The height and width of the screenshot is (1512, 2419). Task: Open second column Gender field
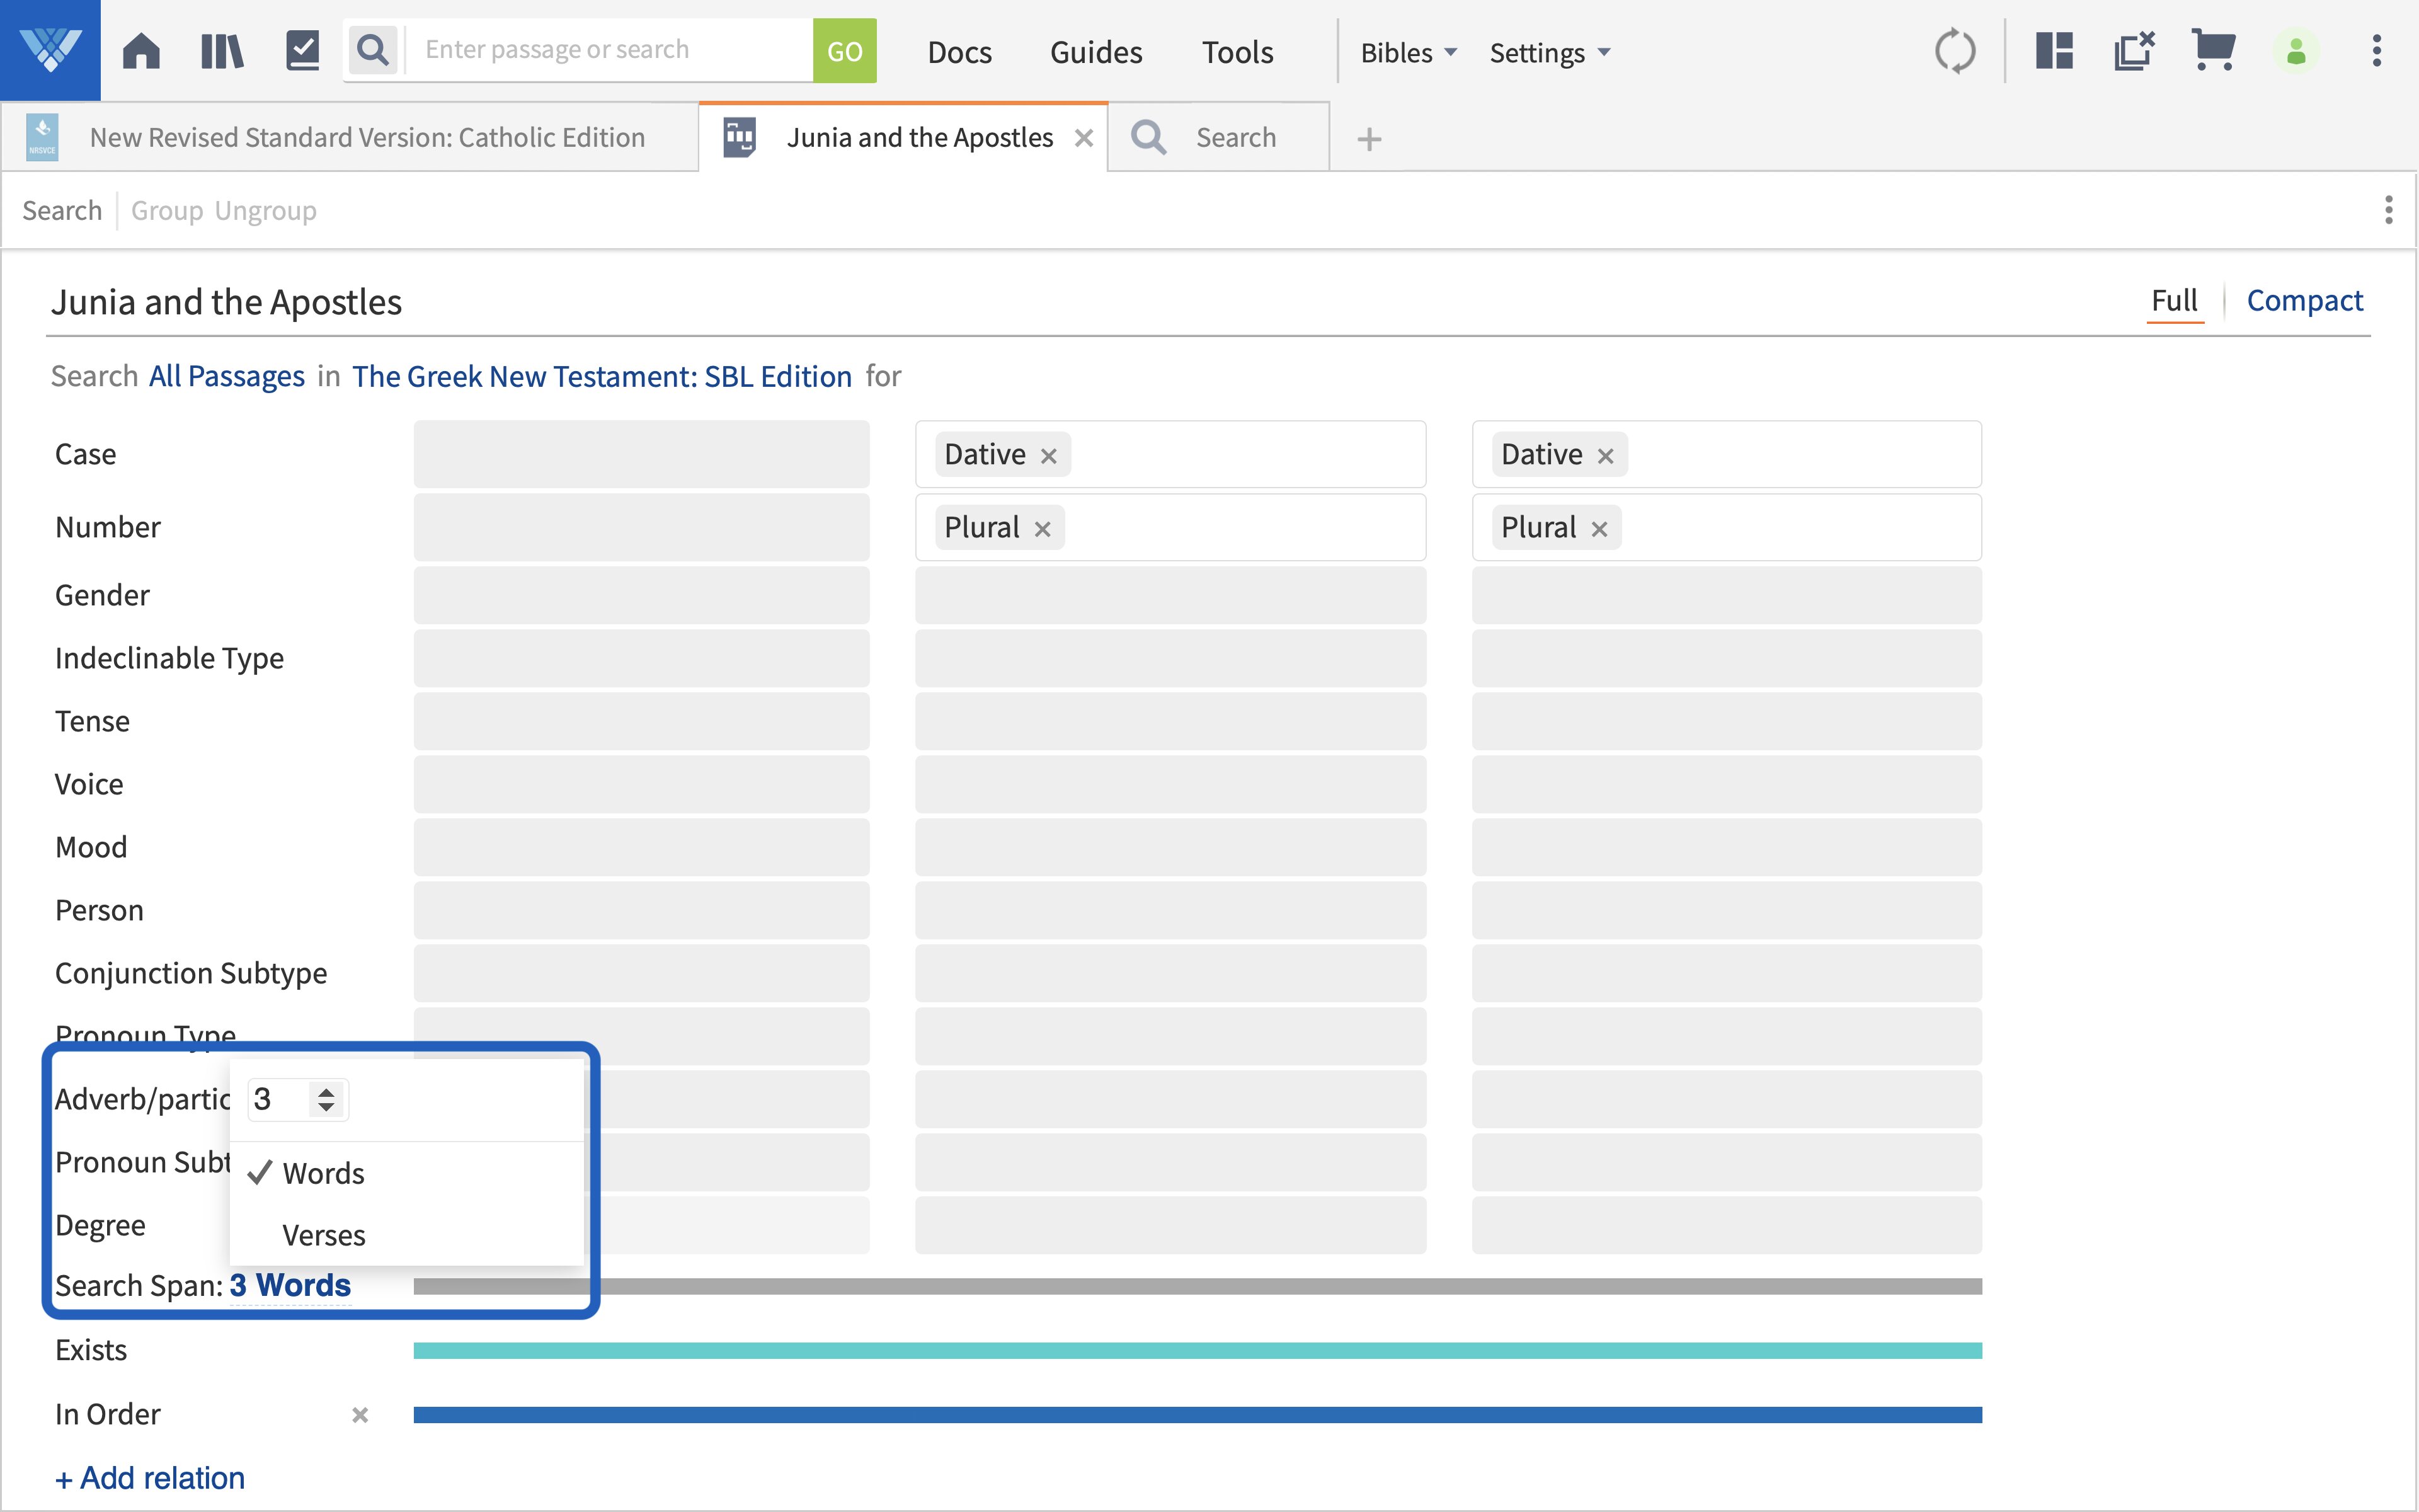pos(1170,595)
